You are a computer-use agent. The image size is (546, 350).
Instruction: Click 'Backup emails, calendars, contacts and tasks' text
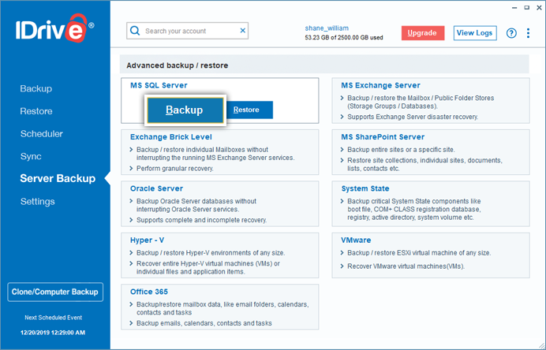coord(204,323)
